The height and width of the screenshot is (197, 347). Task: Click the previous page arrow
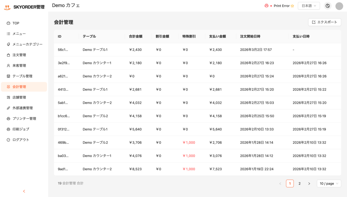tap(280, 183)
